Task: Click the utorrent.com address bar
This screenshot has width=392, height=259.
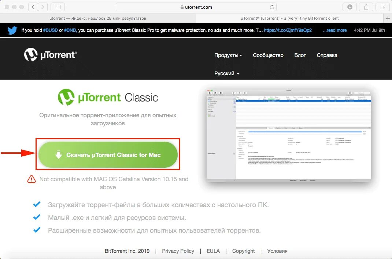Action: [x=196, y=7]
